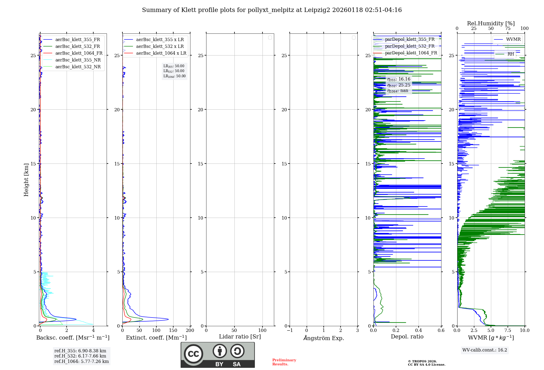Click the WV-calib.const. 16.2 label

pos(484,350)
